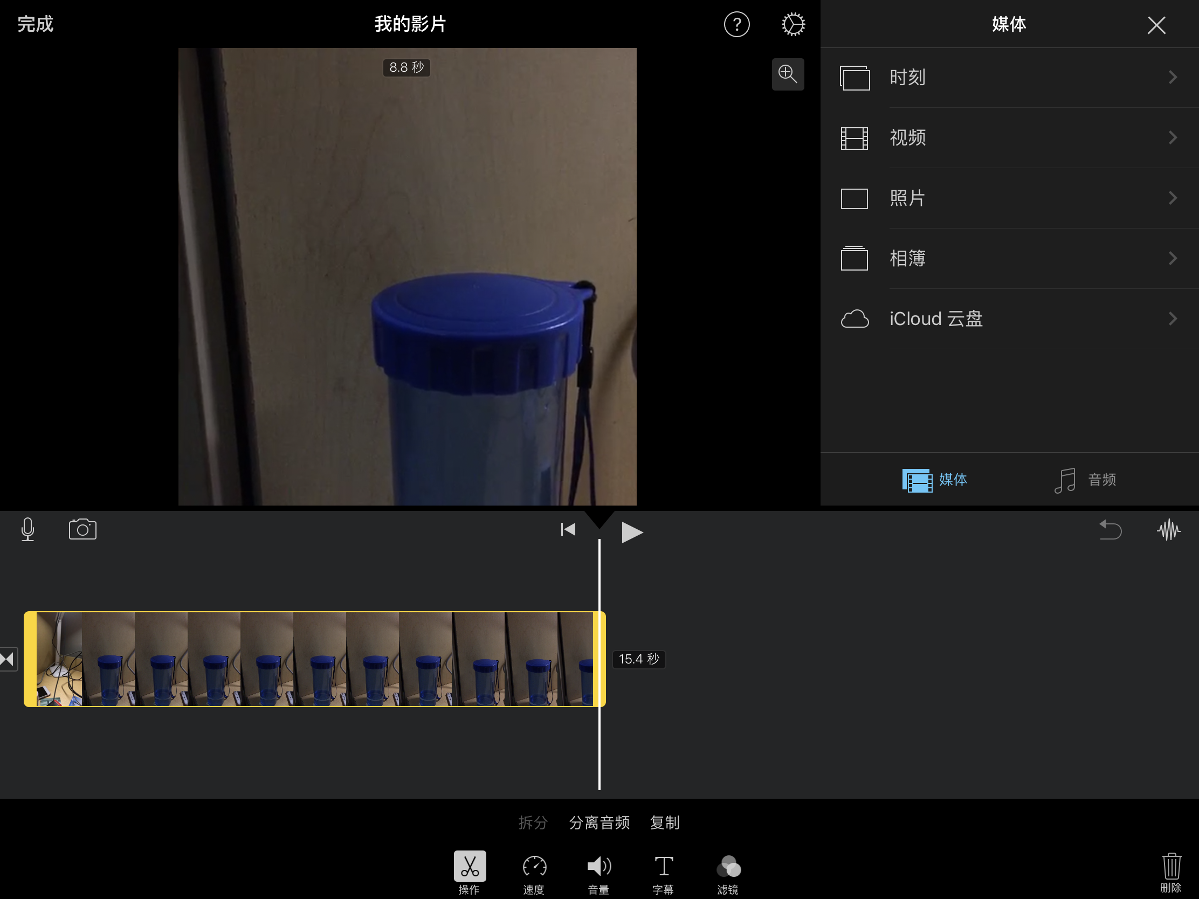The width and height of the screenshot is (1199, 899).
Task: Tap the 分离音频 detach audio button
Action: coord(599,822)
